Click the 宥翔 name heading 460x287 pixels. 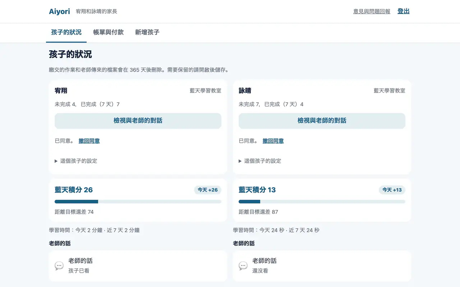61,91
